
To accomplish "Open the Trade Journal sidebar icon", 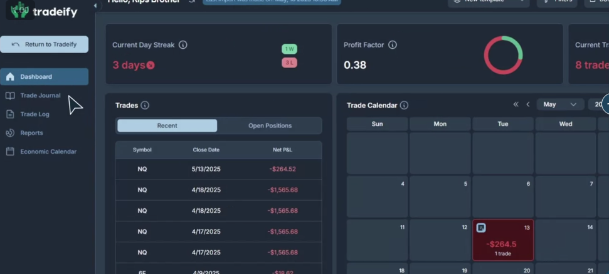I will click(10, 96).
